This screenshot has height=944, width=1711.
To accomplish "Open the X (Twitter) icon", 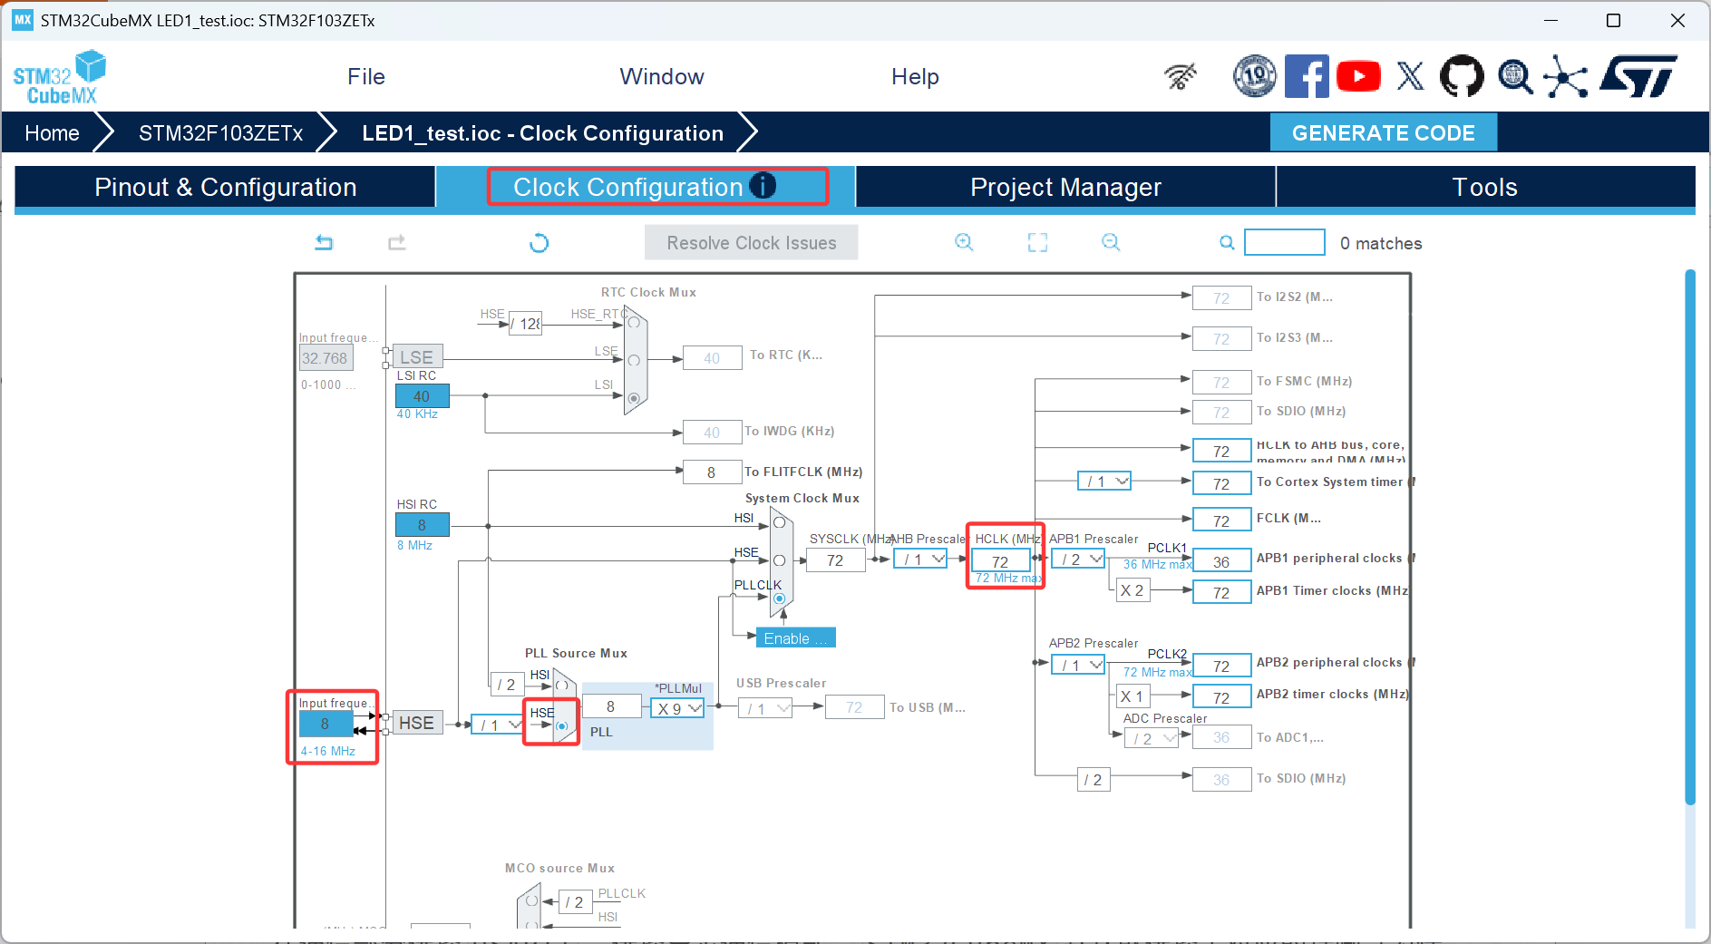I will click(x=1410, y=76).
